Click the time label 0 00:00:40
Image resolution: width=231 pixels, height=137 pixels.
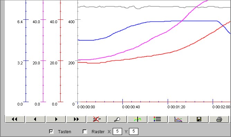[x=131, y=107]
